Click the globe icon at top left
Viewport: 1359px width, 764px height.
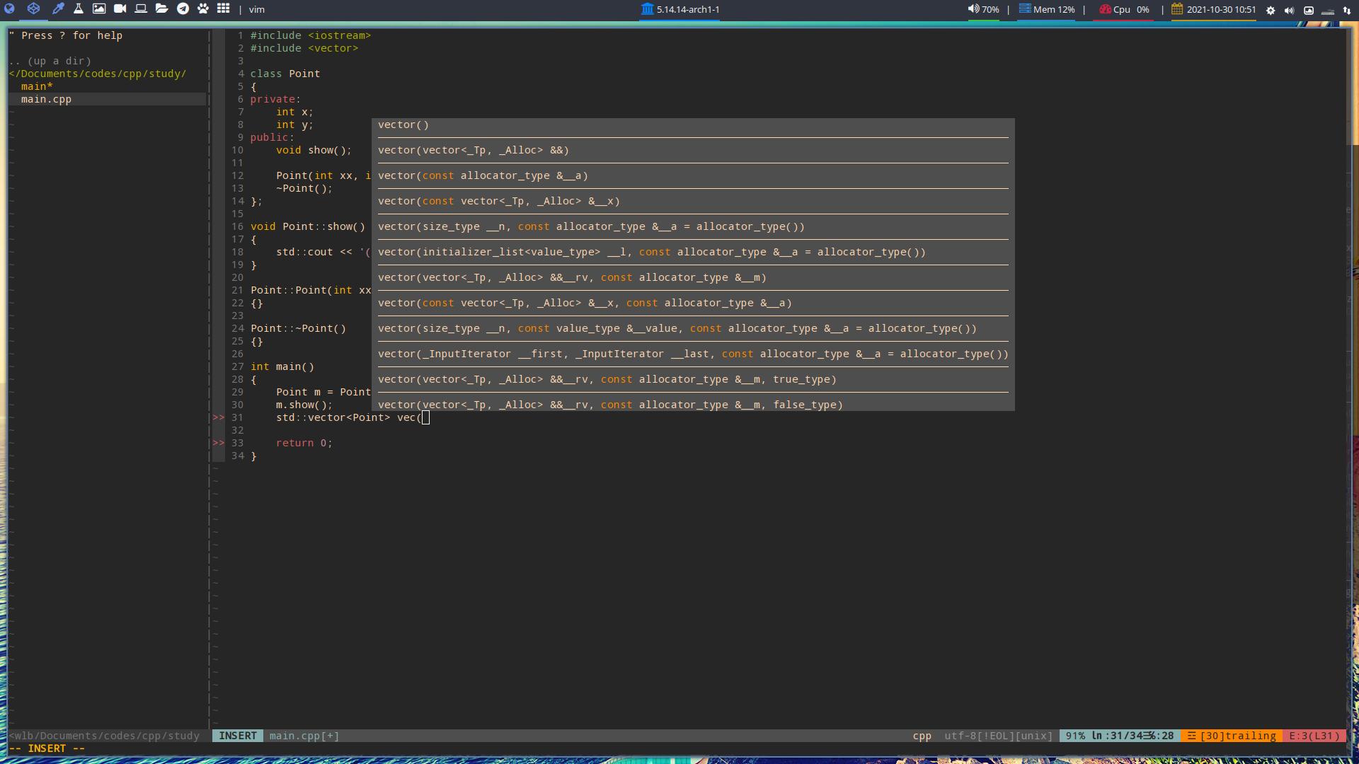pyautogui.click(x=10, y=9)
